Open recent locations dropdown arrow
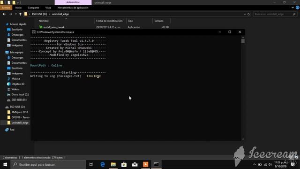 [15, 14]
